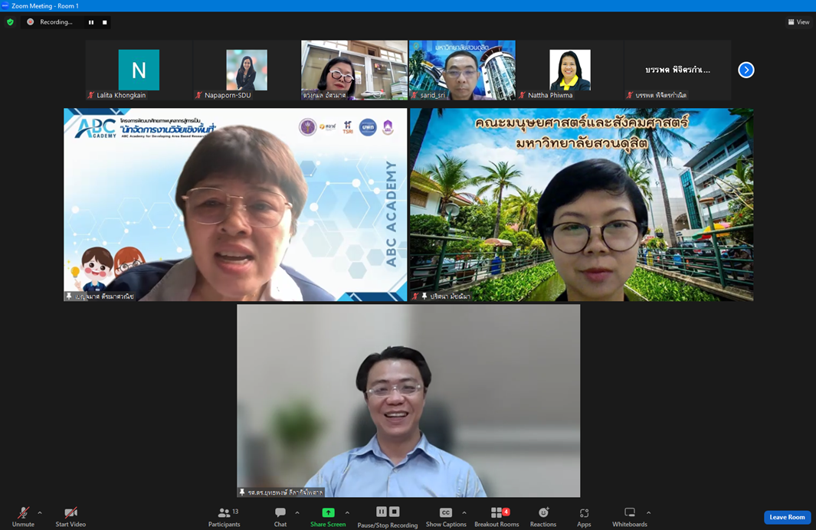The image size is (816, 530).
Task: Click the green encryption shield icon
Action: (x=10, y=22)
